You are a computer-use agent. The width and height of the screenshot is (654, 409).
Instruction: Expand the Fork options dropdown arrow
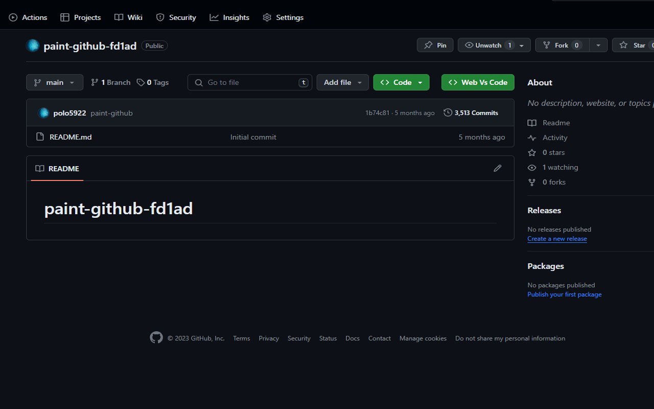598,45
